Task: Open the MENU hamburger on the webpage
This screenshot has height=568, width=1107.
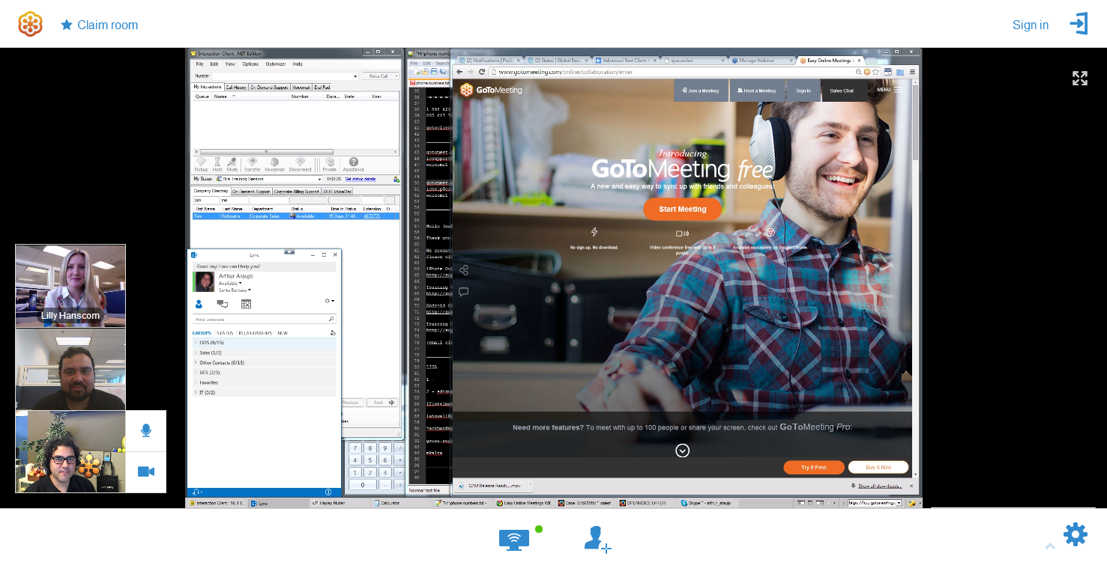Action: [889, 90]
